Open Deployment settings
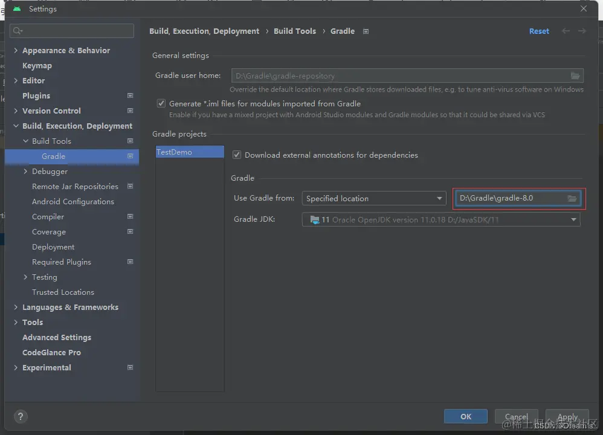This screenshot has width=603, height=435. tap(53, 247)
